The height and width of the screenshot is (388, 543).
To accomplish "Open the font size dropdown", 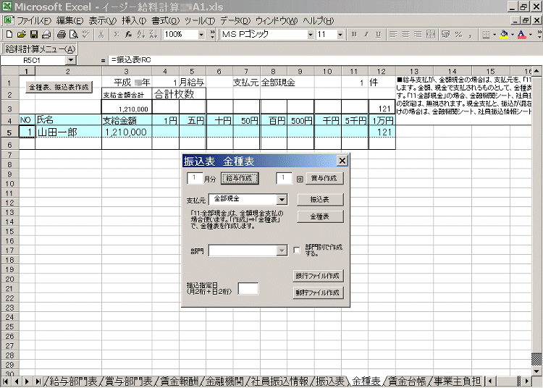I will [340, 34].
